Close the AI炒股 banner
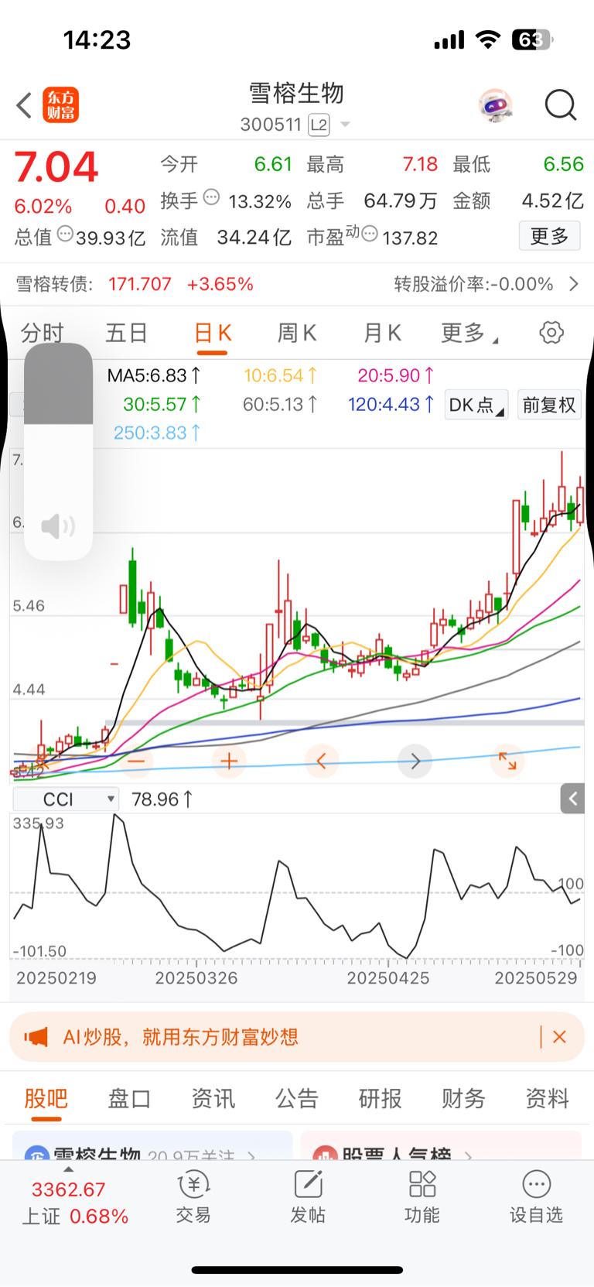The width and height of the screenshot is (594, 1287). (560, 1037)
